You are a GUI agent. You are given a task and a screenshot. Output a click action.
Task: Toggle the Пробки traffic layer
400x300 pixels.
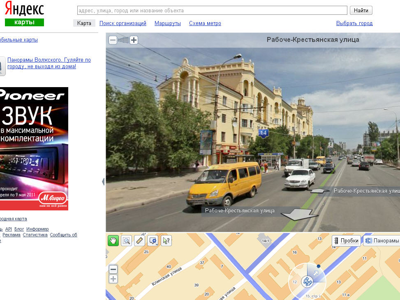347,240
